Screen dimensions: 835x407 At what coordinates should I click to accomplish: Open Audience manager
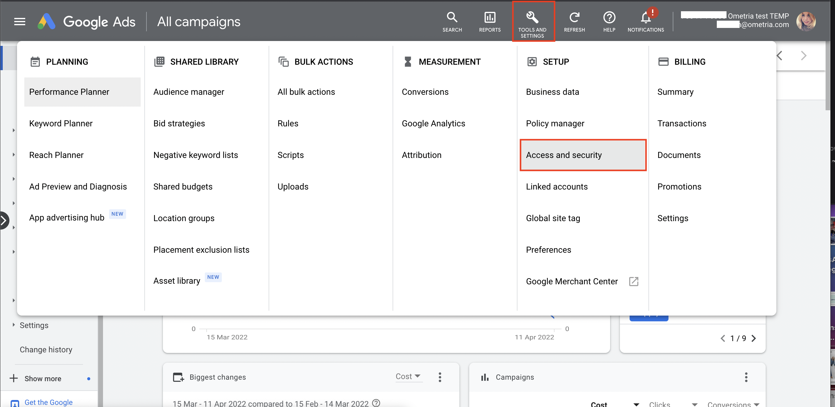189,92
